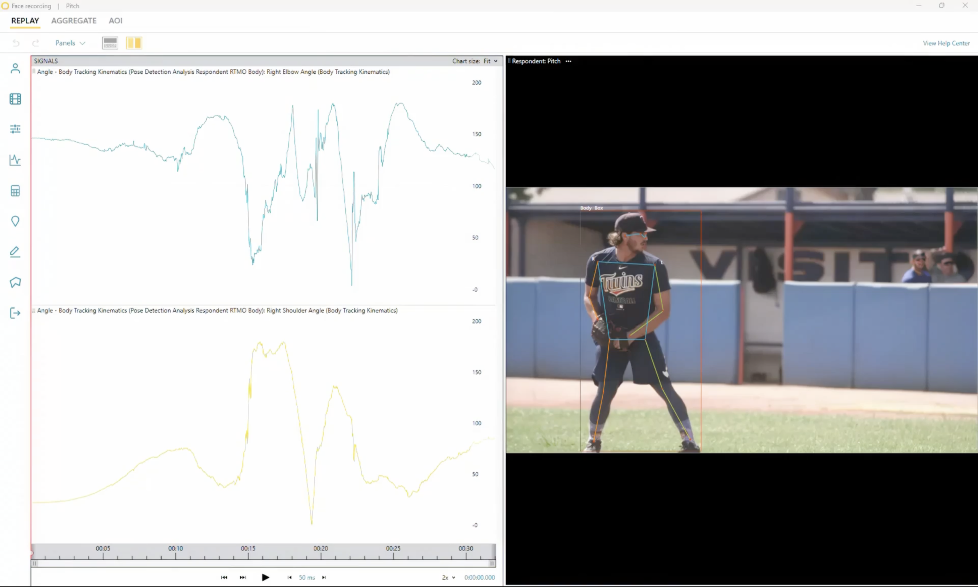
Task: Select the signals chart icon in sidebar
Action: coord(15,160)
